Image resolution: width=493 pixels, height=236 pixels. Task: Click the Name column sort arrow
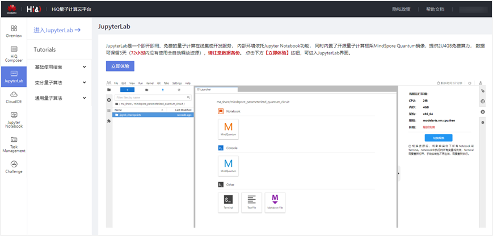[162, 110]
